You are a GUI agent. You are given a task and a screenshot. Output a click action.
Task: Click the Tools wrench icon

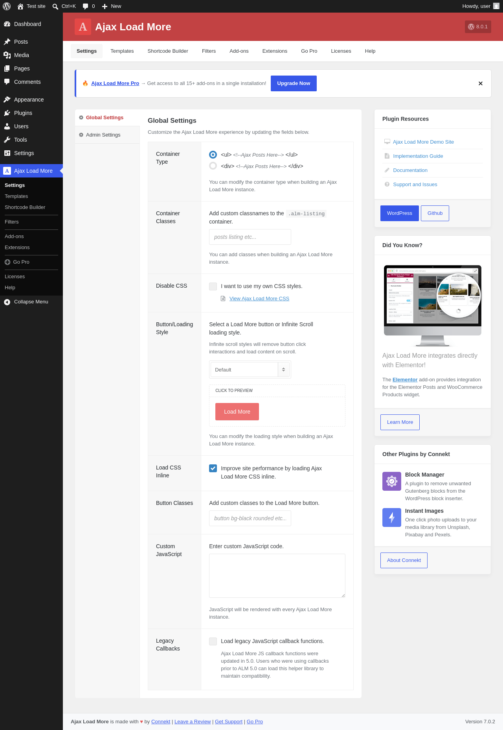pyautogui.click(x=7, y=140)
